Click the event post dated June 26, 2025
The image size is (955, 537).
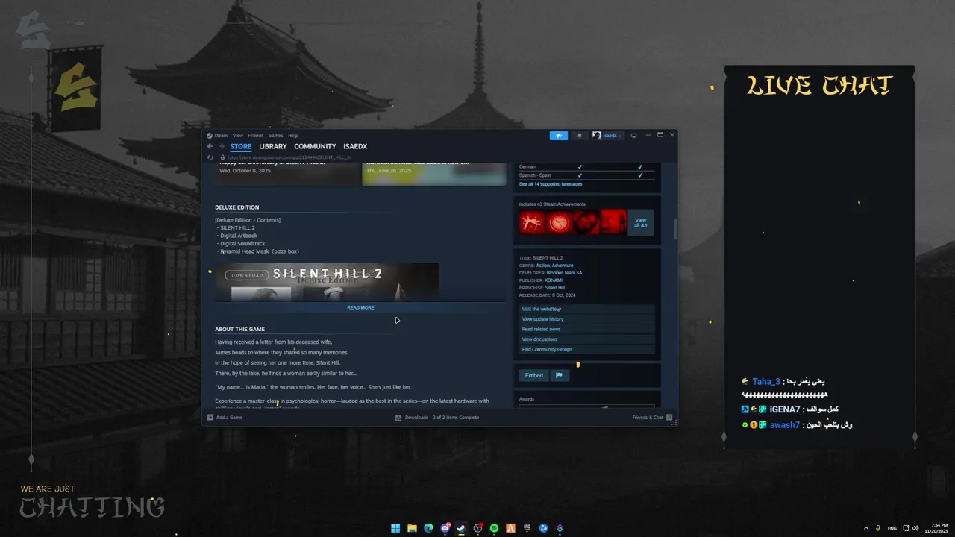click(x=434, y=174)
